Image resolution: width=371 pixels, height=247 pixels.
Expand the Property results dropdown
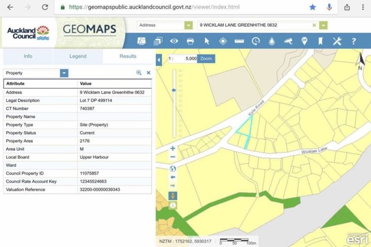64,73
